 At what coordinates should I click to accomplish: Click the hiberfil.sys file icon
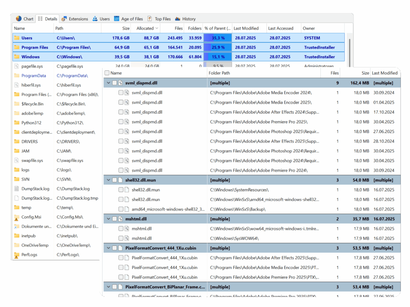[x=17, y=85]
